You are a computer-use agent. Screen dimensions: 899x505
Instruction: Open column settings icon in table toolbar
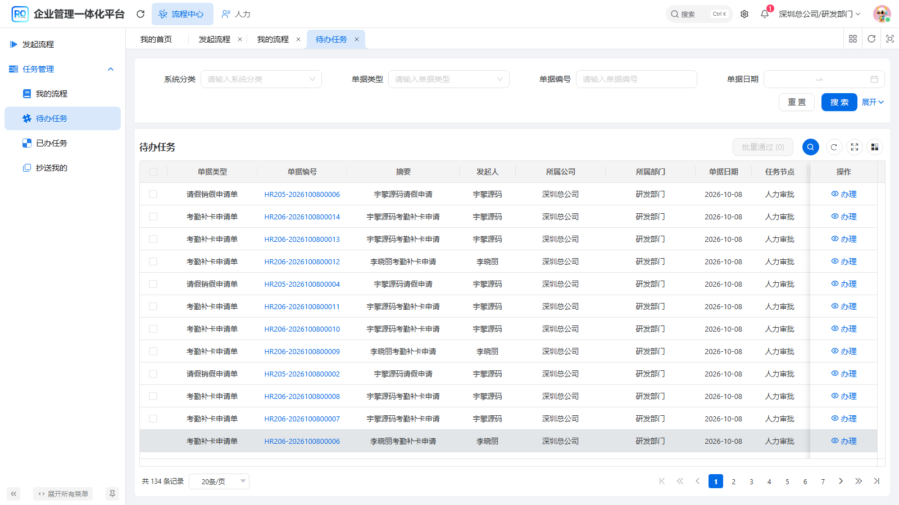coord(875,147)
